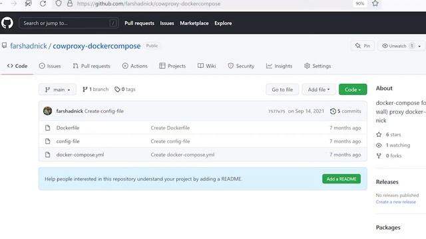Open the Insights tab
Image resolution: width=426 pixels, height=239 pixels.
pyautogui.click(x=280, y=66)
